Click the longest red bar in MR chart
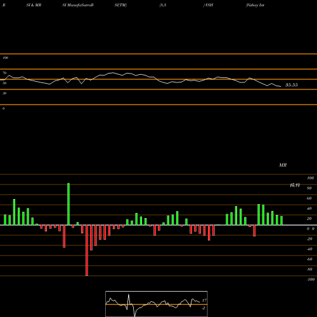 click(x=87, y=250)
